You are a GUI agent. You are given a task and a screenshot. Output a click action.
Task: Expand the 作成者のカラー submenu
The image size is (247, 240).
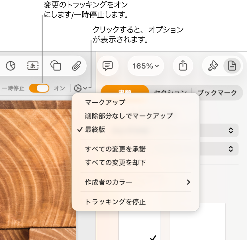136,182
